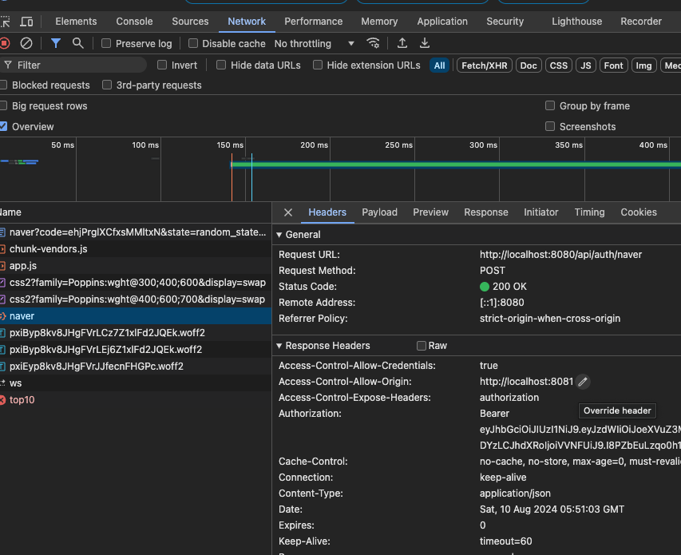This screenshot has height=555, width=681.
Task: Select the chunk-vendors.js request
Action: [136, 249]
